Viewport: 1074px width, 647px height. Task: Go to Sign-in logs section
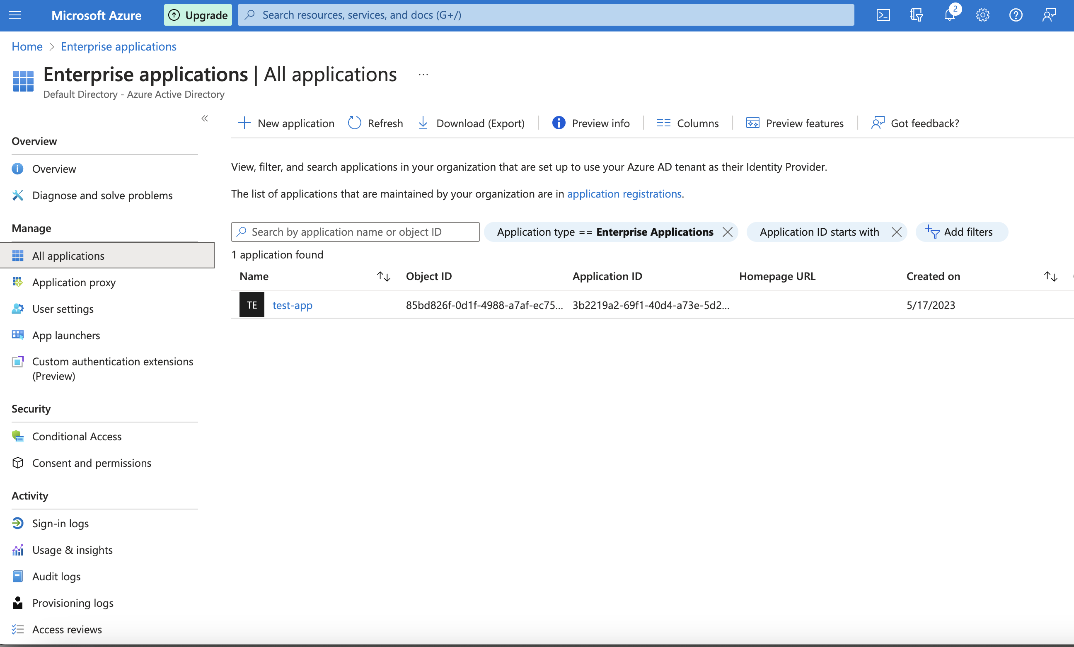[x=60, y=523]
